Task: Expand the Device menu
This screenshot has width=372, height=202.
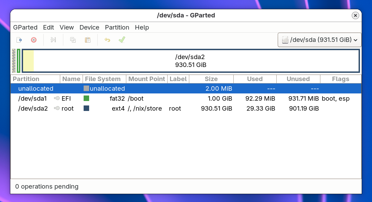Action: 89,27
